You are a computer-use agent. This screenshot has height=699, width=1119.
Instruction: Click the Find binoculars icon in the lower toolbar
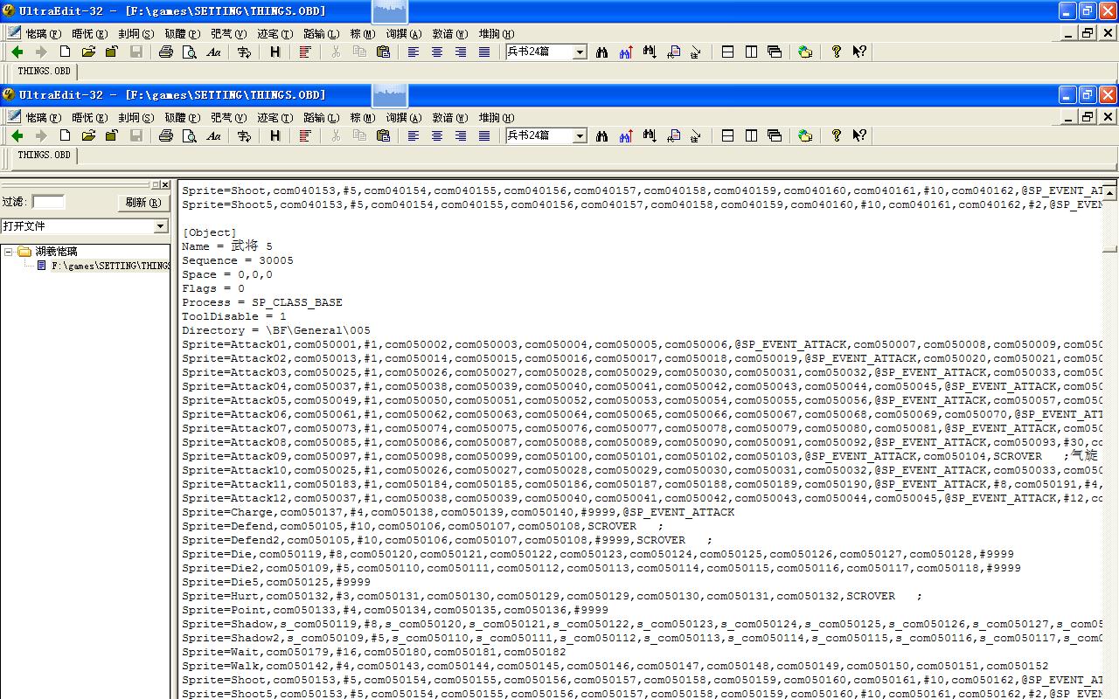pyautogui.click(x=602, y=135)
